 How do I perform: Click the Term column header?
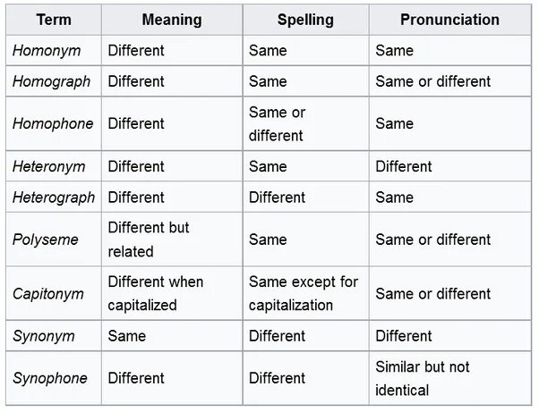[54, 20]
